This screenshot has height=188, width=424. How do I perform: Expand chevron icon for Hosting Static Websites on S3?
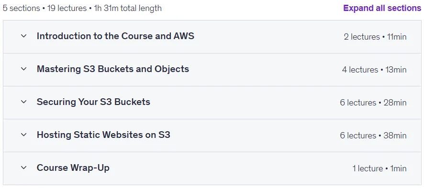pos(24,135)
